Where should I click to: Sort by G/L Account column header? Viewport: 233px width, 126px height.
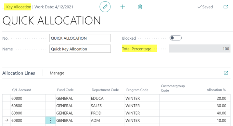tap(21, 90)
